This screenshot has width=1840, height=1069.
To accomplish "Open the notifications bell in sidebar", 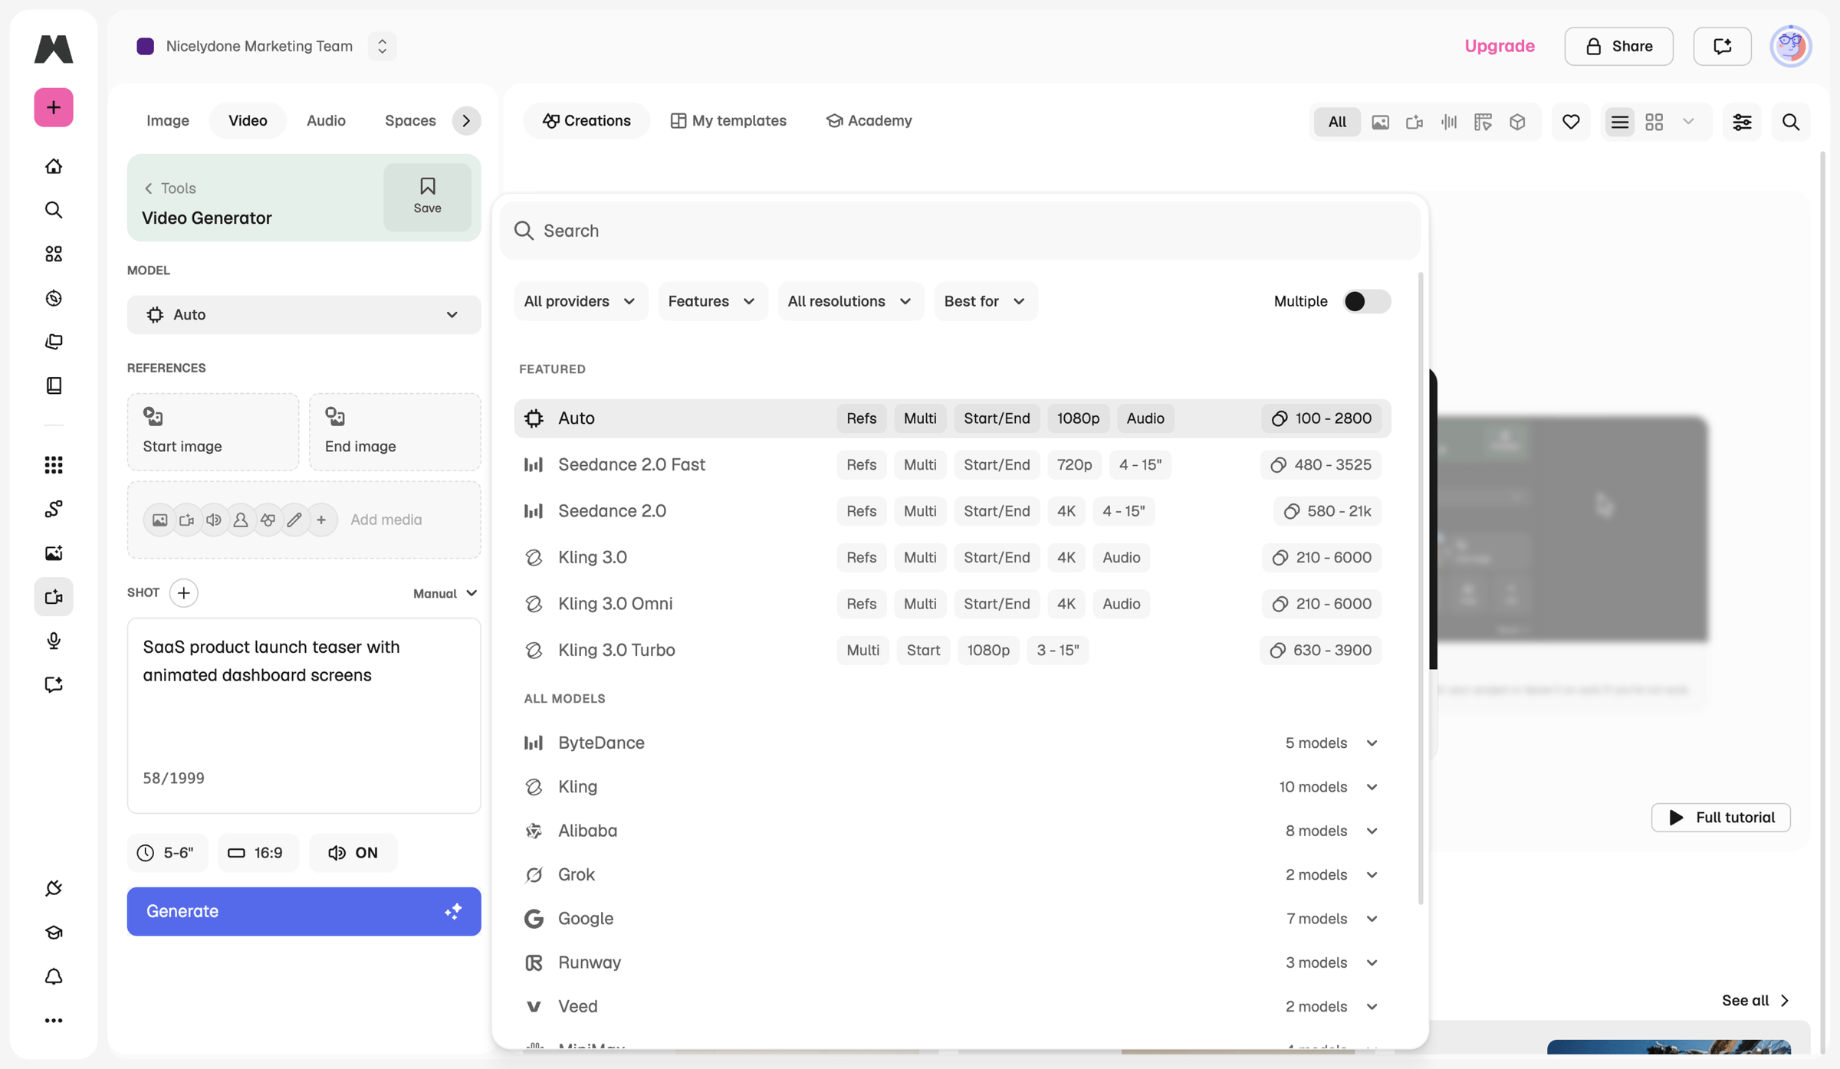I will [54, 977].
